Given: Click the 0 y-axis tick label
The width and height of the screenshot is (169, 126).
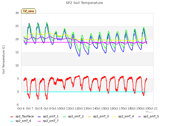Looking at the screenshot, I should tap(18, 92).
